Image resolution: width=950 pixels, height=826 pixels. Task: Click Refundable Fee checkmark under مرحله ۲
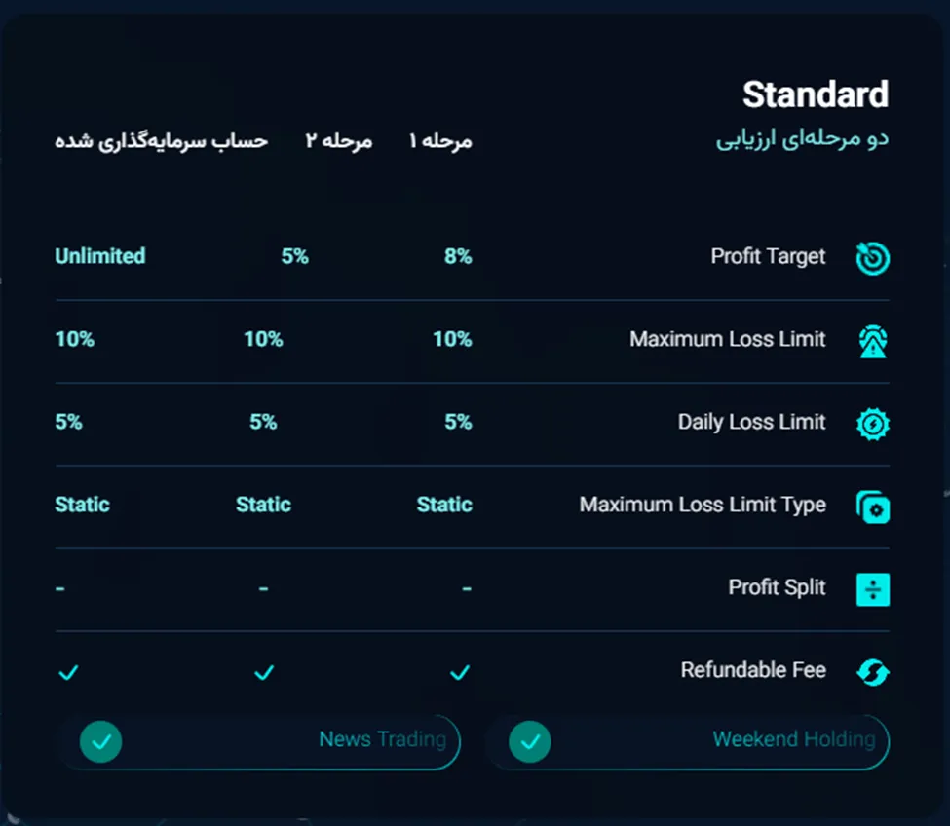pyautogui.click(x=264, y=672)
